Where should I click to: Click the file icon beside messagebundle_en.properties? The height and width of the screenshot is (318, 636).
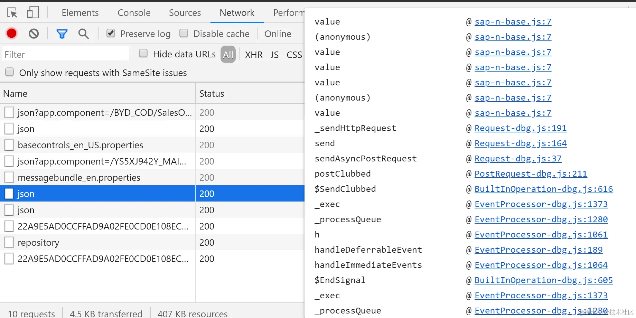tap(9, 177)
